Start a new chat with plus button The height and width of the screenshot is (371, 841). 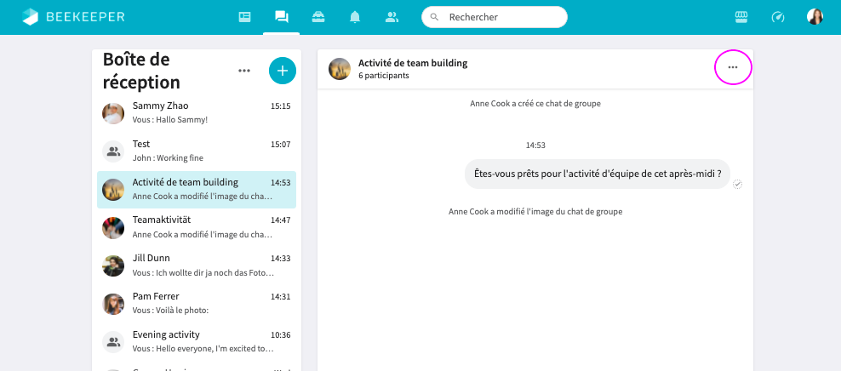tap(282, 71)
